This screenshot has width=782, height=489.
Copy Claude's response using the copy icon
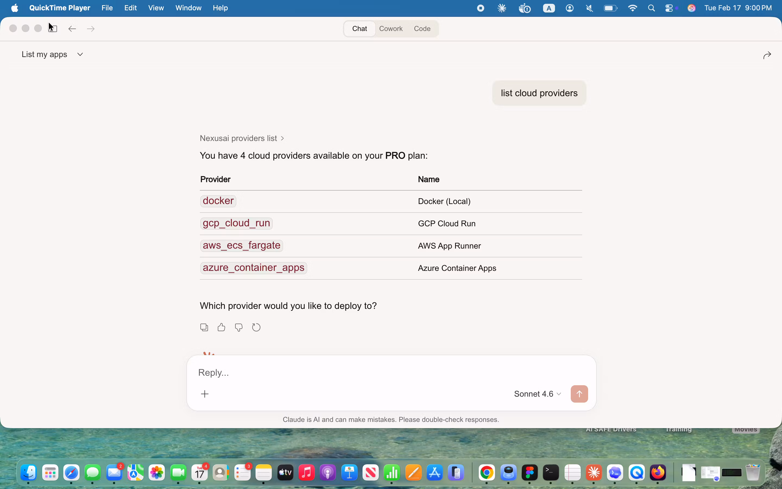(204, 327)
